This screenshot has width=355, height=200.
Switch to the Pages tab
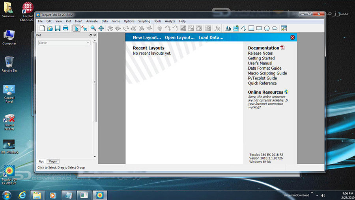53,161
